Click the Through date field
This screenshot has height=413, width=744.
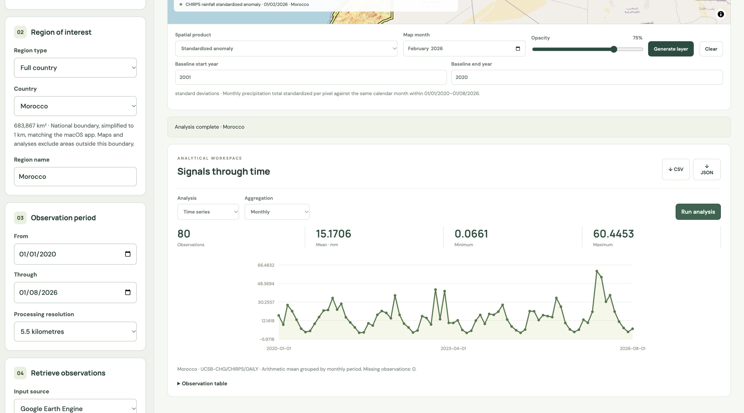(75, 292)
